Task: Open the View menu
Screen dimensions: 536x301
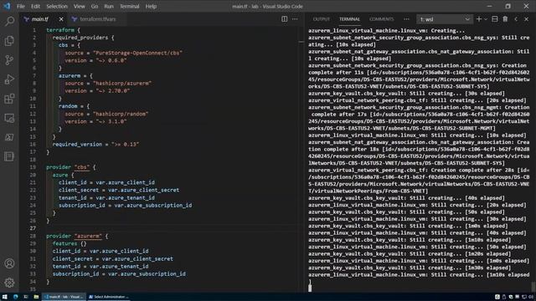Action: point(80,6)
